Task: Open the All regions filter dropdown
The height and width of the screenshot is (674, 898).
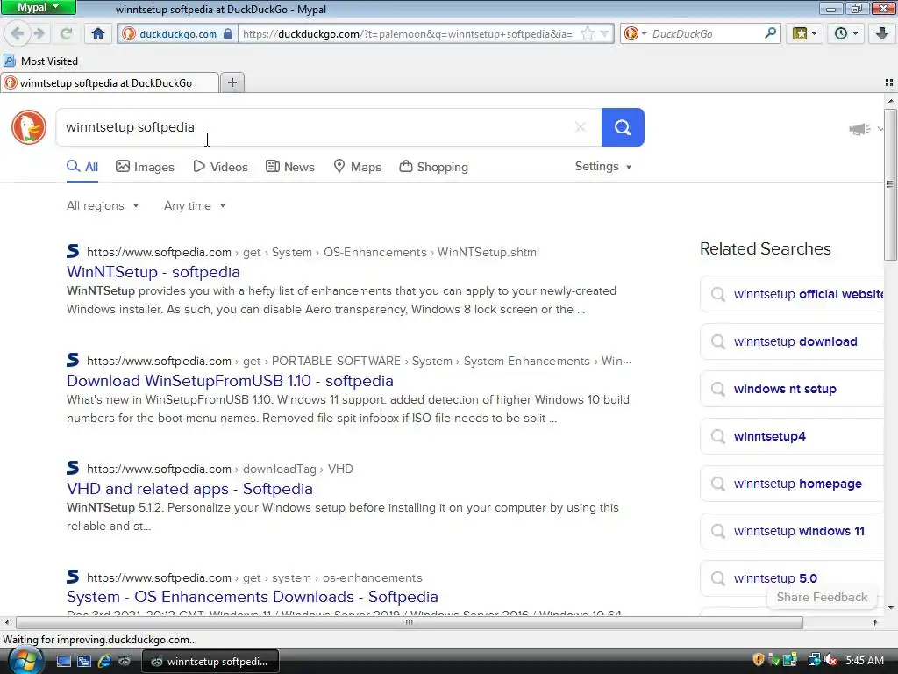Action: pyautogui.click(x=103, y=205)
